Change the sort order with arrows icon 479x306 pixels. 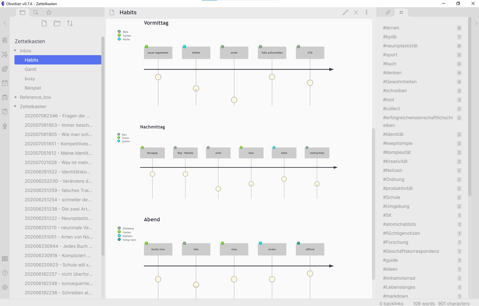pyautogui.click(x=70, y=24)
